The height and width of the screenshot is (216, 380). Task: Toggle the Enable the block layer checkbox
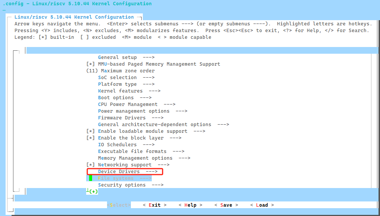point(91,138)
